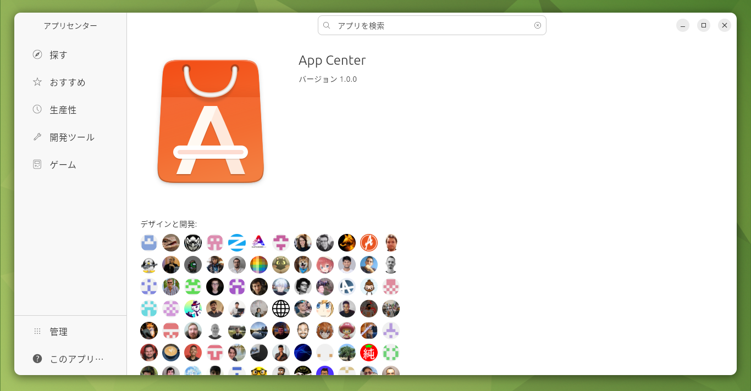This screenshot has width=751, height=391.
Task: Click the red 純 contributor avatar
Action: [x=369, y=353]
